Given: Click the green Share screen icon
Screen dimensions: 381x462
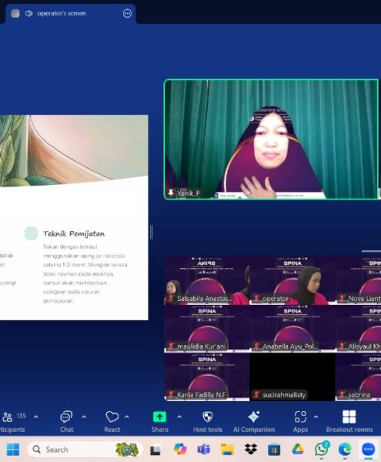Looking at the screenshot, I should (x=159, y=417).
